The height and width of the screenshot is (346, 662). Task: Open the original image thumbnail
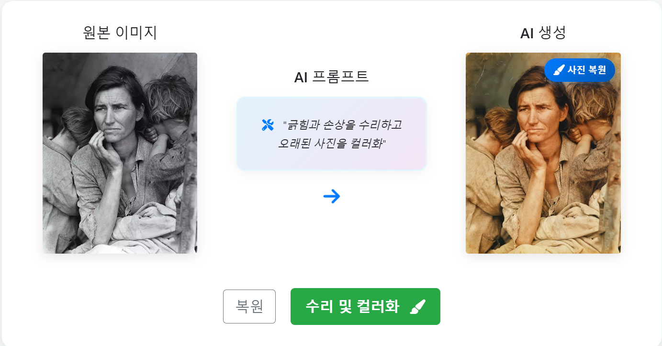[x=120, y=153]
